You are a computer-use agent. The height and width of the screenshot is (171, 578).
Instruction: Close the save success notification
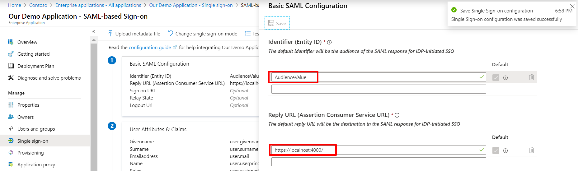pos(572,6)
